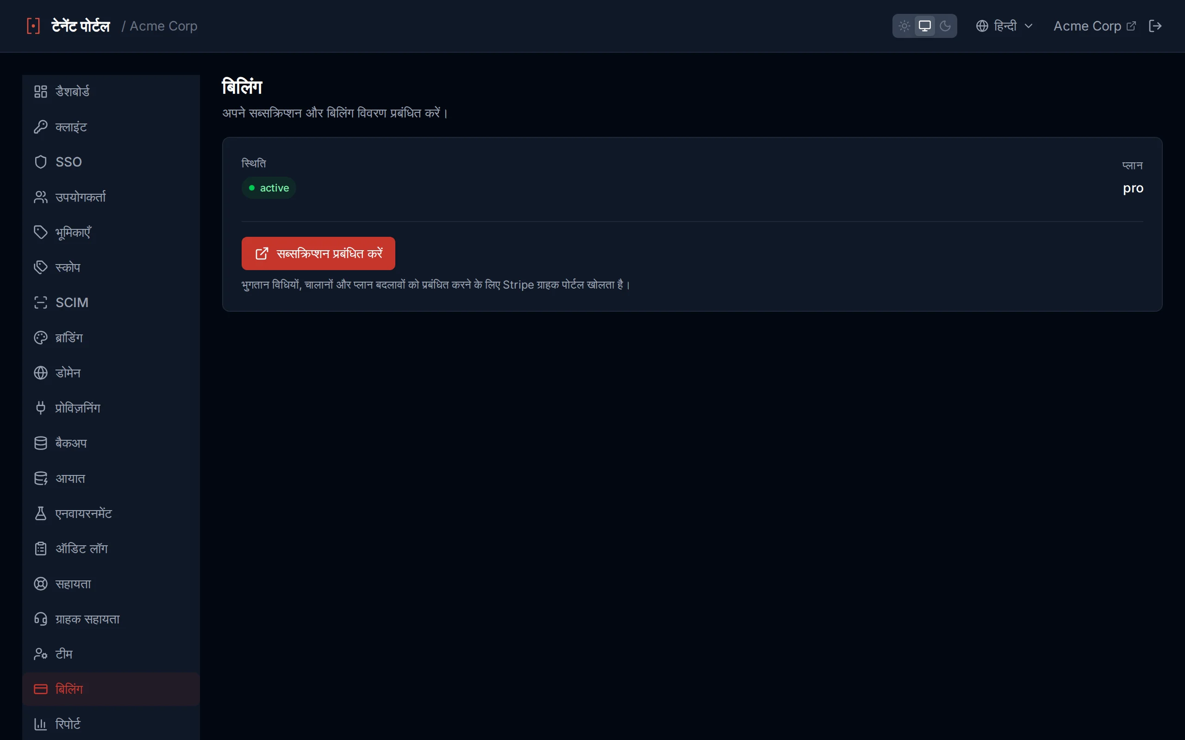The image size is (1185, 740).
Task: Click the tag icon beside भूमिकाएँ
Action: [41, 232]
